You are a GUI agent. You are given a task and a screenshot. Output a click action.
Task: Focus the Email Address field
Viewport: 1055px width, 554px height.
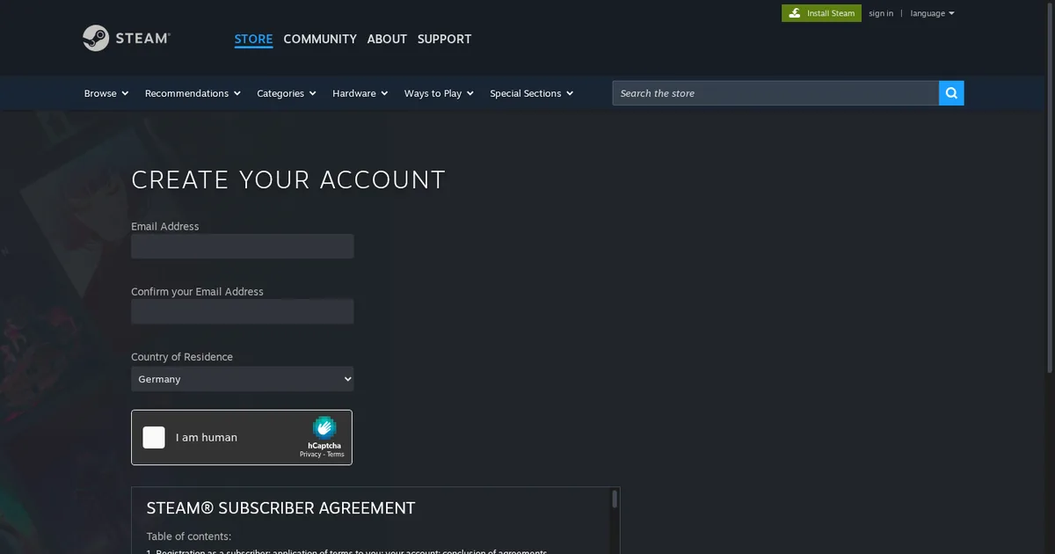pos(243,246)
